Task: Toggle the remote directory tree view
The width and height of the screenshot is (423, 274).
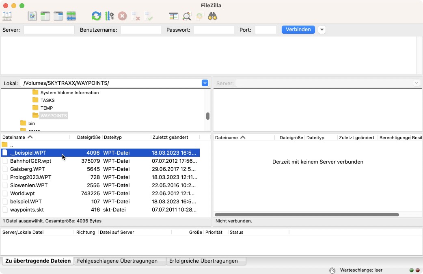Action: point(58,16)
